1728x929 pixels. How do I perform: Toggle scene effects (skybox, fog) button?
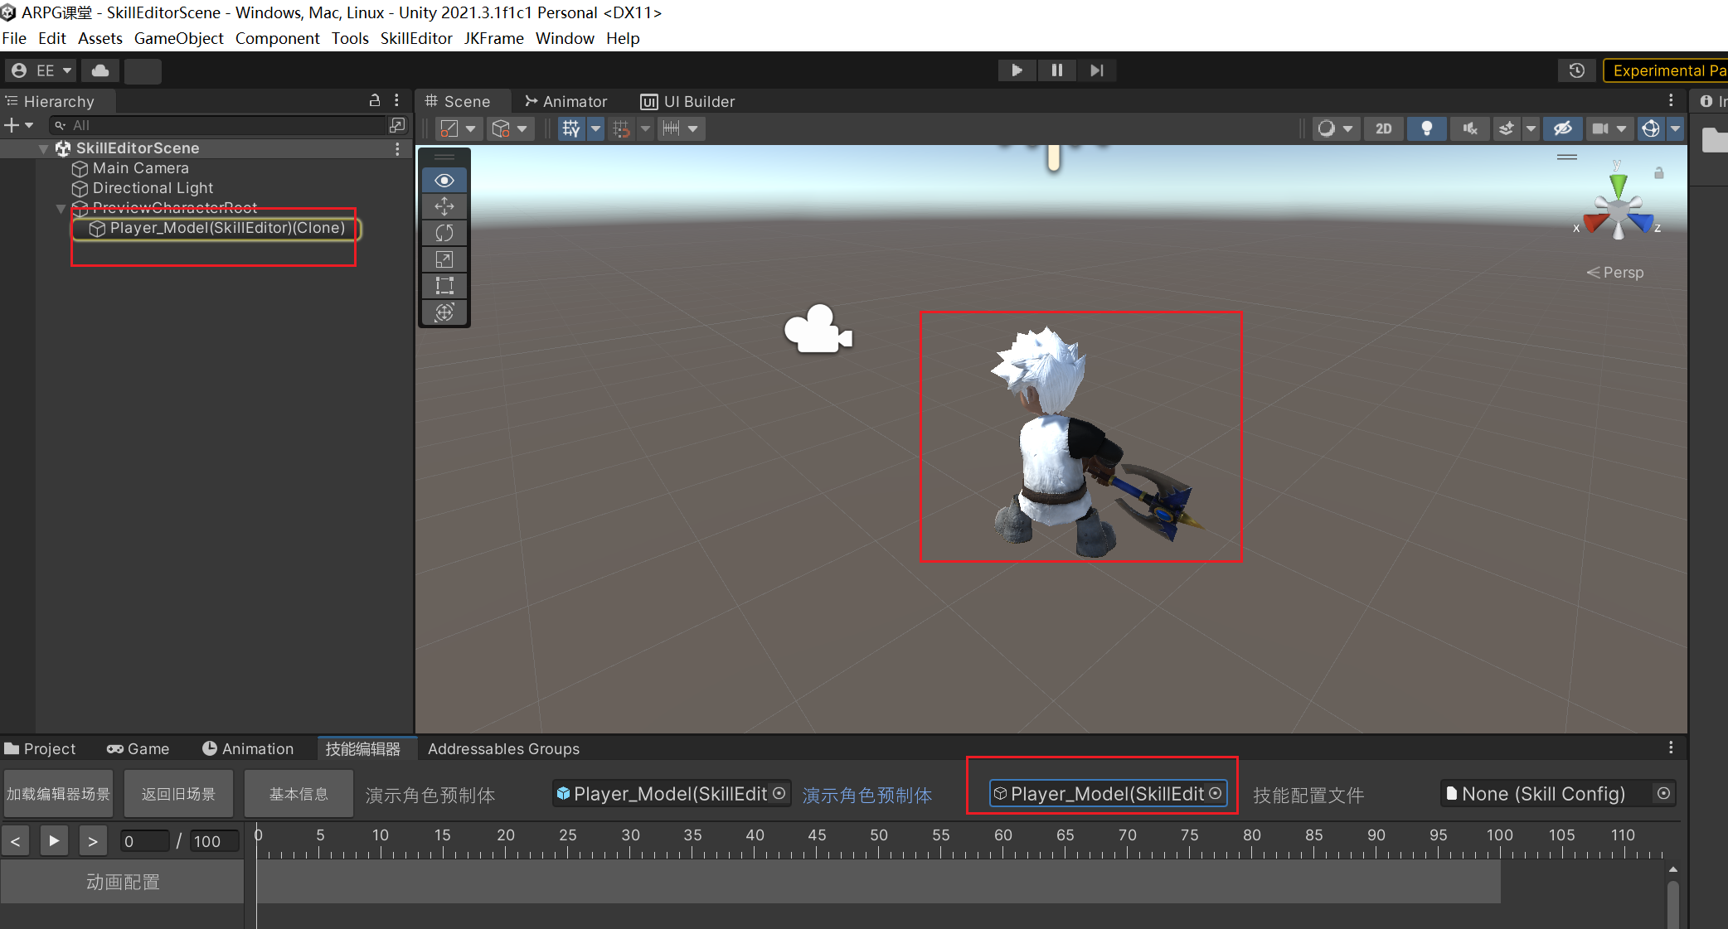tap(1507, 128)
